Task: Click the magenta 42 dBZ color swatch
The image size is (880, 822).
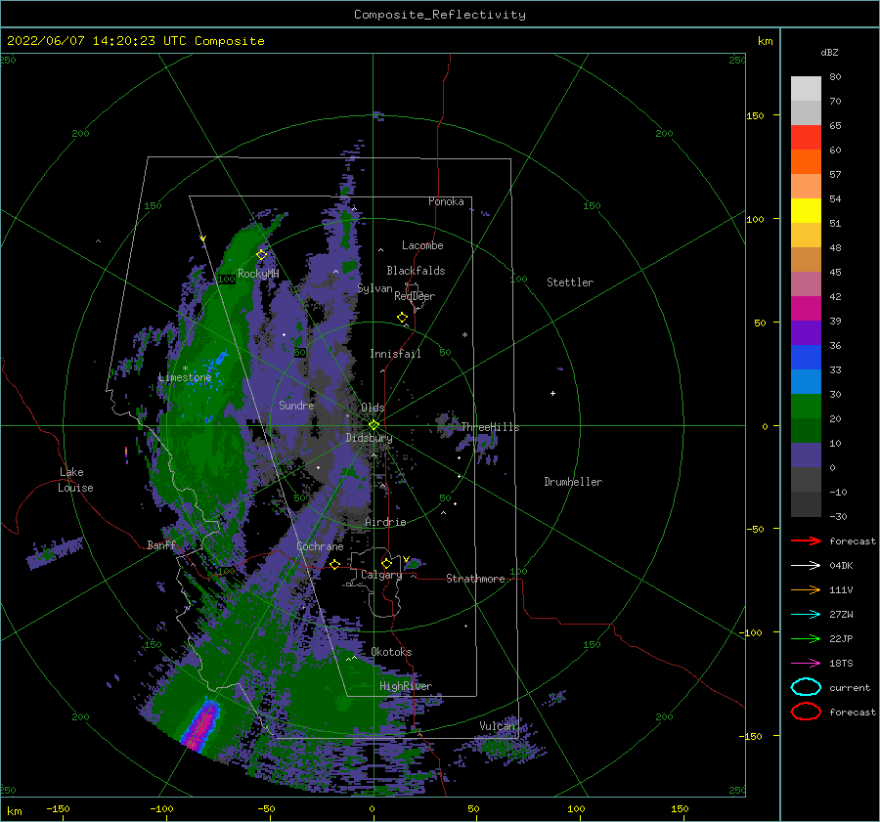Action: [806, 308]
